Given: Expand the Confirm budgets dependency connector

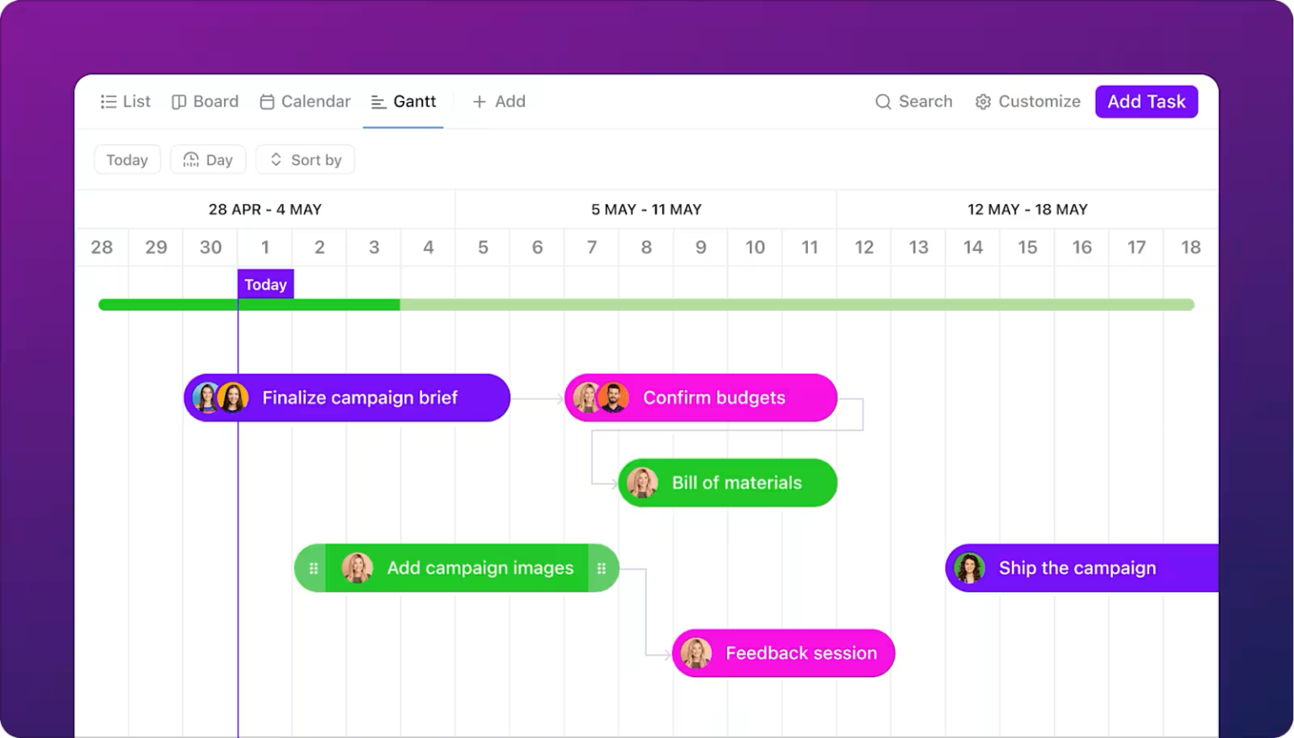Looking at the screenshot, I should tap(861, 413).
